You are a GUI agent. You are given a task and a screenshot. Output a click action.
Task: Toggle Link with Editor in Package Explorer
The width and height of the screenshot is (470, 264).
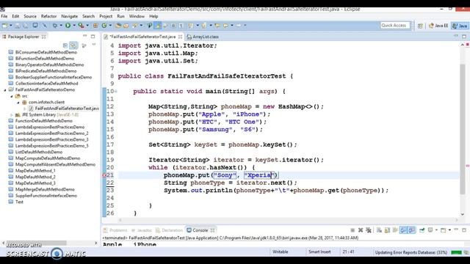(x=73, y=45)
